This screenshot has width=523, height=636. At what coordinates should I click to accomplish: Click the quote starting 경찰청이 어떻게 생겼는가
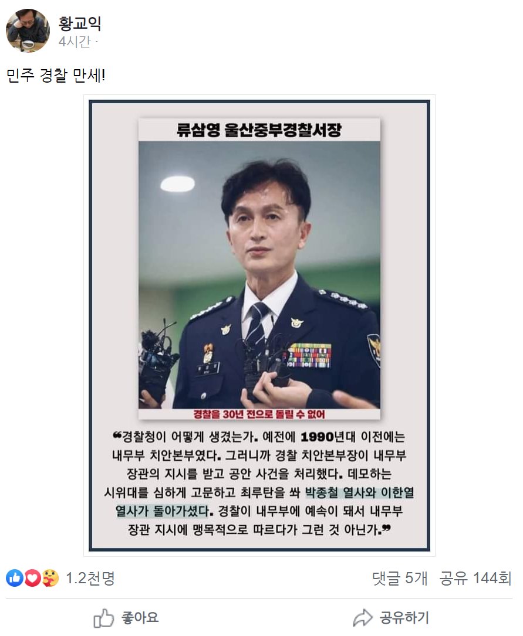tap(259, 483)
